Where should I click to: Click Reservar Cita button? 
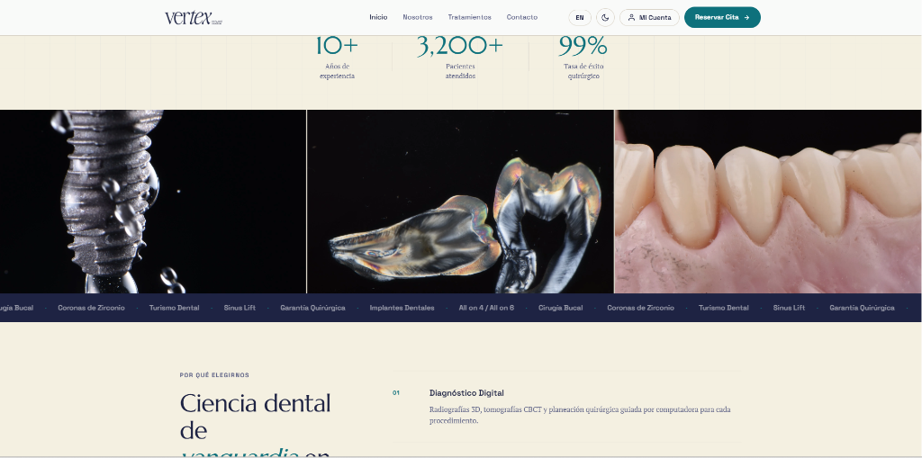pyautogui.click(x=722, y=18)
